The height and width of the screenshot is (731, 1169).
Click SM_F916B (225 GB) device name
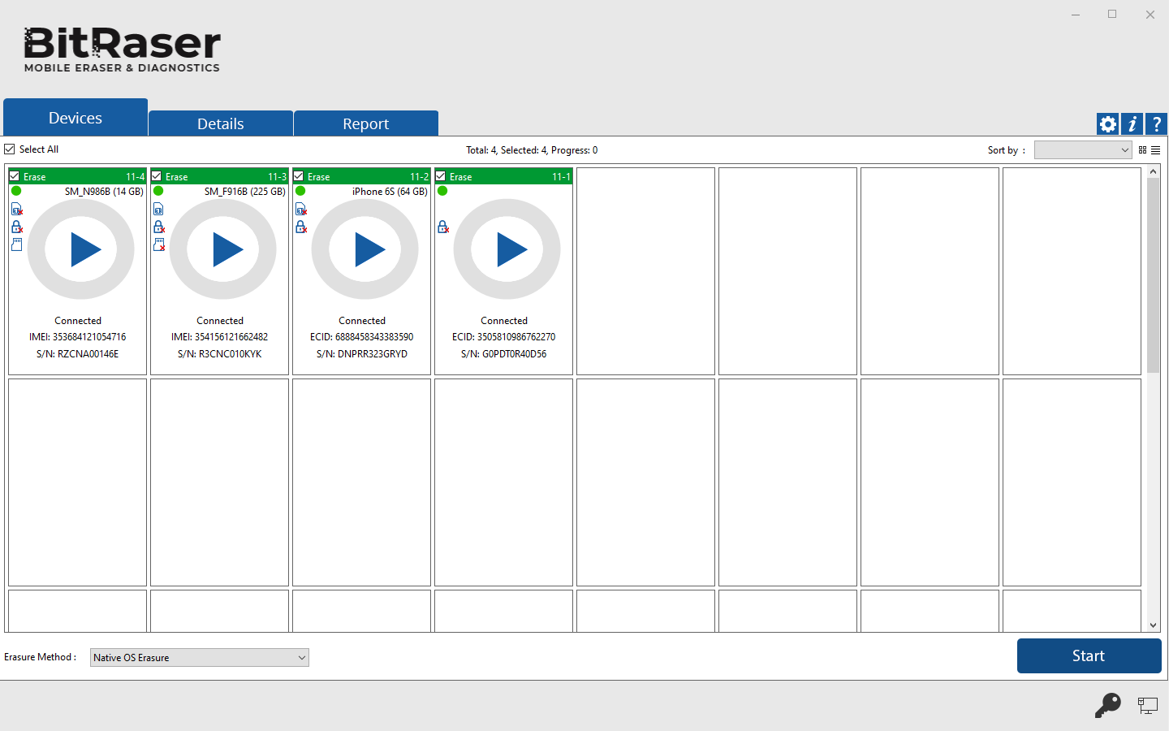tap(245, 192)
